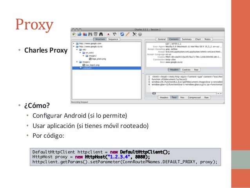The width and height of the screenshot is (250, 188).
Task: Open the Summary tab
Action: [187, 39]
